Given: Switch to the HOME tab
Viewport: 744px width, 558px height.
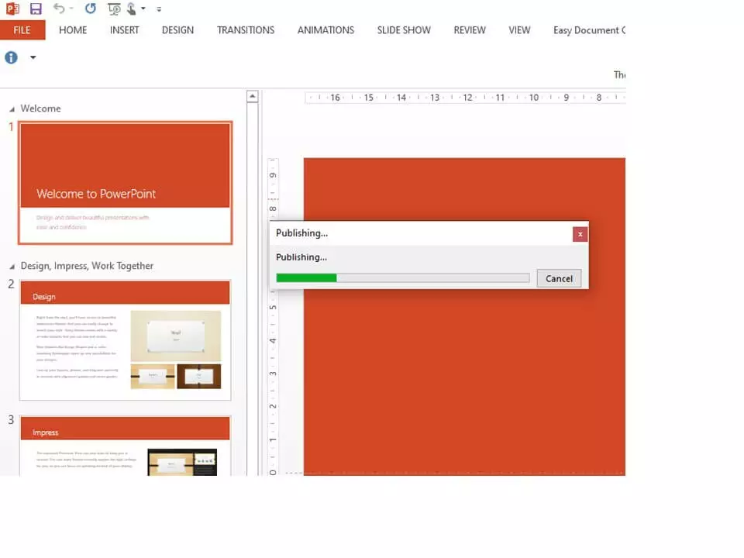Looking at the screenshot, I should (x=73, y=30).
